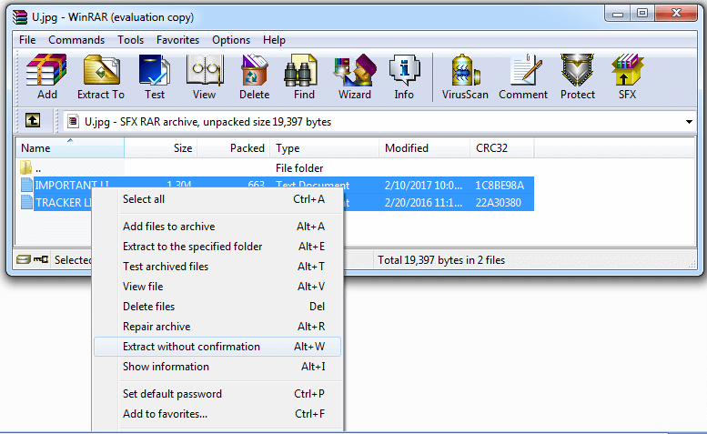Screen dimensions: 707x434
Task: Open the Favorites menu
Action: point(177,40)
